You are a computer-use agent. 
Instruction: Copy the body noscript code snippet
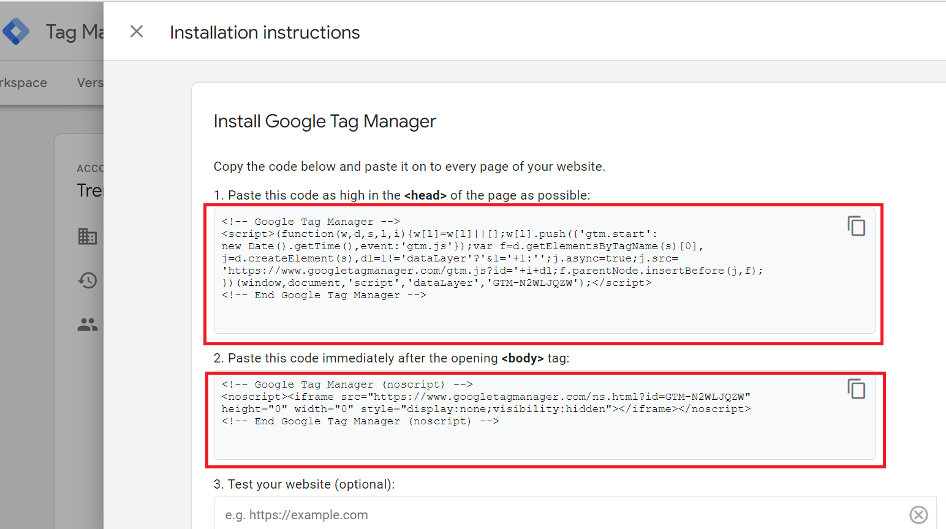coord(857,389)
